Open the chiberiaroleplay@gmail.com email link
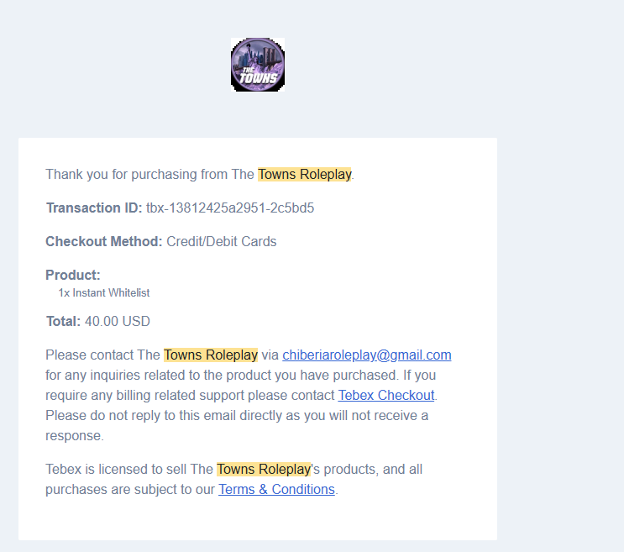Image resolution: width=624 pixels, height=552 pixels. 367,355
